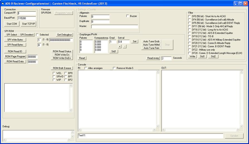249x144 pixels.
Task: Toggle the BP0 checkbox
Action: click(66, 73)
